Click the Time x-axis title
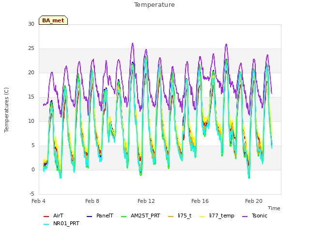 tap(274, 208)
